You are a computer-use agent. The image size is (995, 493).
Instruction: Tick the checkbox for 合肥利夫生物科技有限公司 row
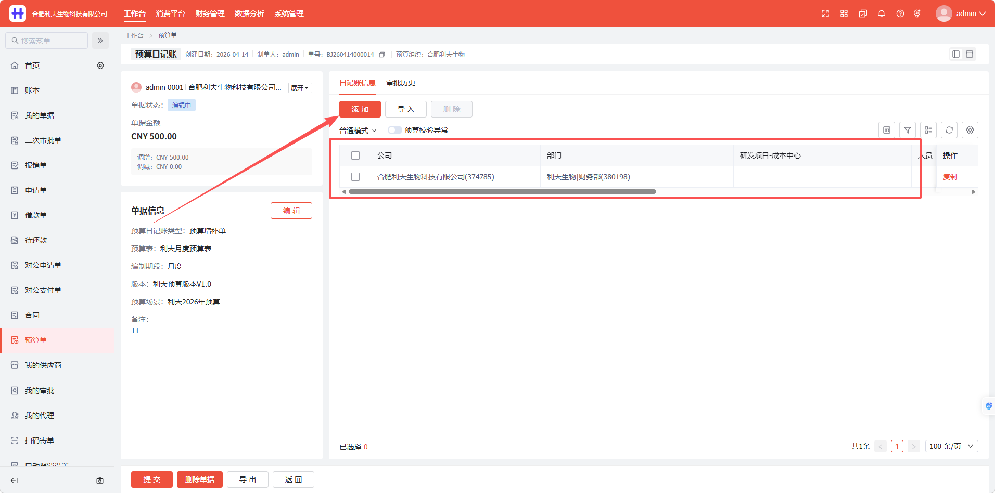tap(355, 177)
